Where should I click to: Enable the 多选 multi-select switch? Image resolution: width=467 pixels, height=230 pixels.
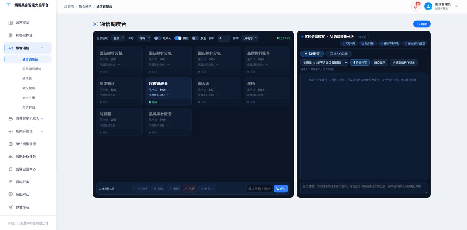[195, 38]
